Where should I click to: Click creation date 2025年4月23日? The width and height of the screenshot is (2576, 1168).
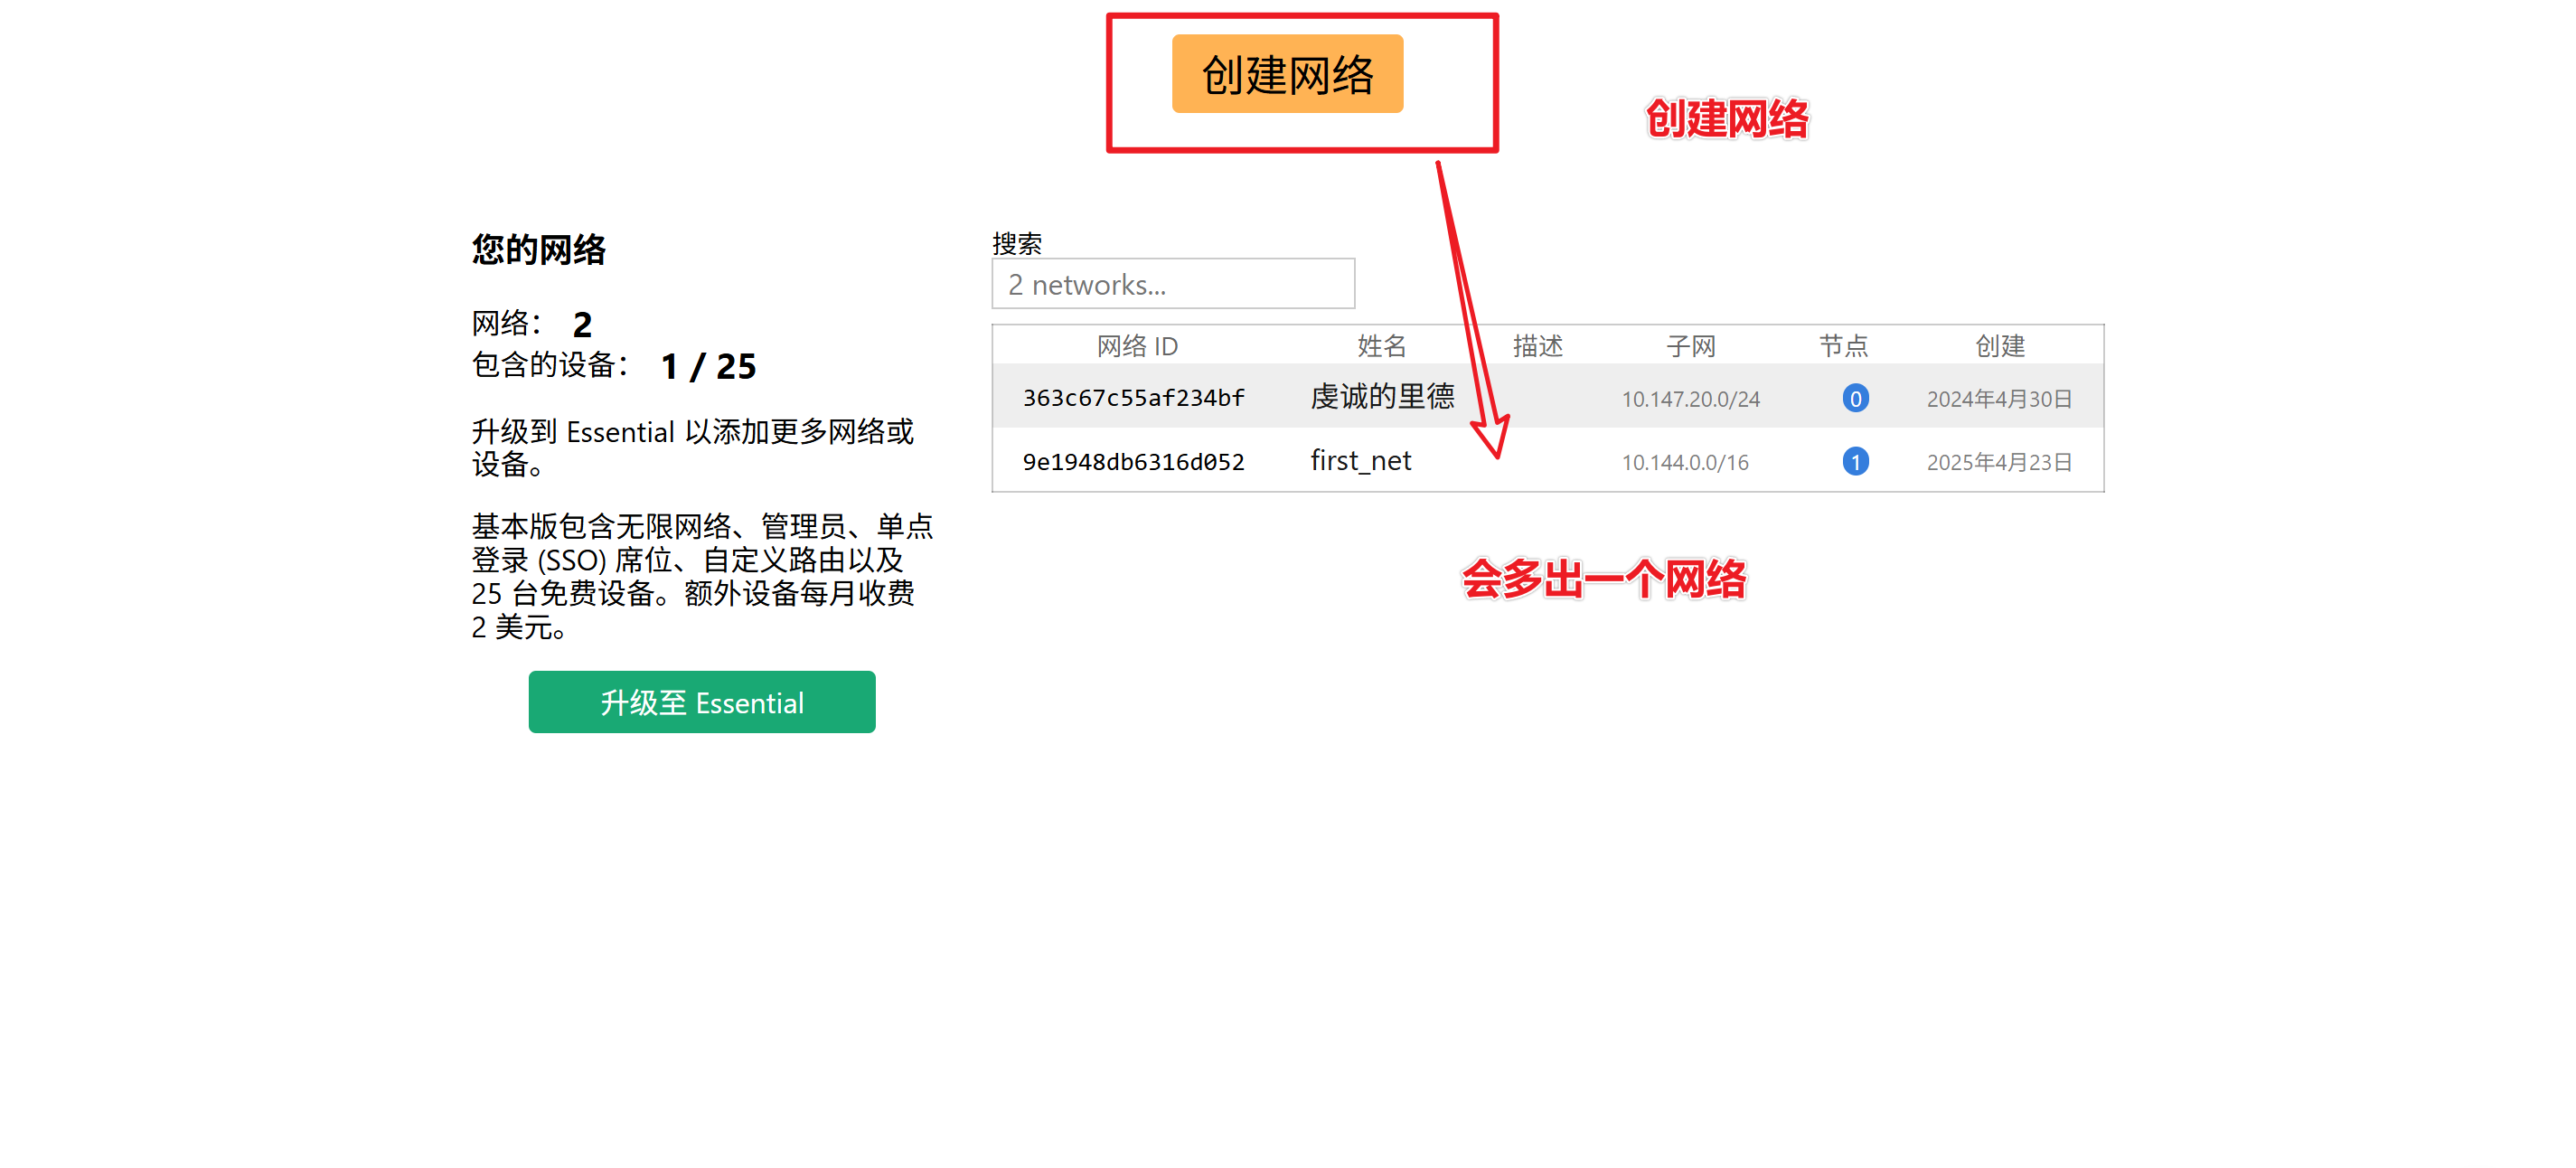1999,462
